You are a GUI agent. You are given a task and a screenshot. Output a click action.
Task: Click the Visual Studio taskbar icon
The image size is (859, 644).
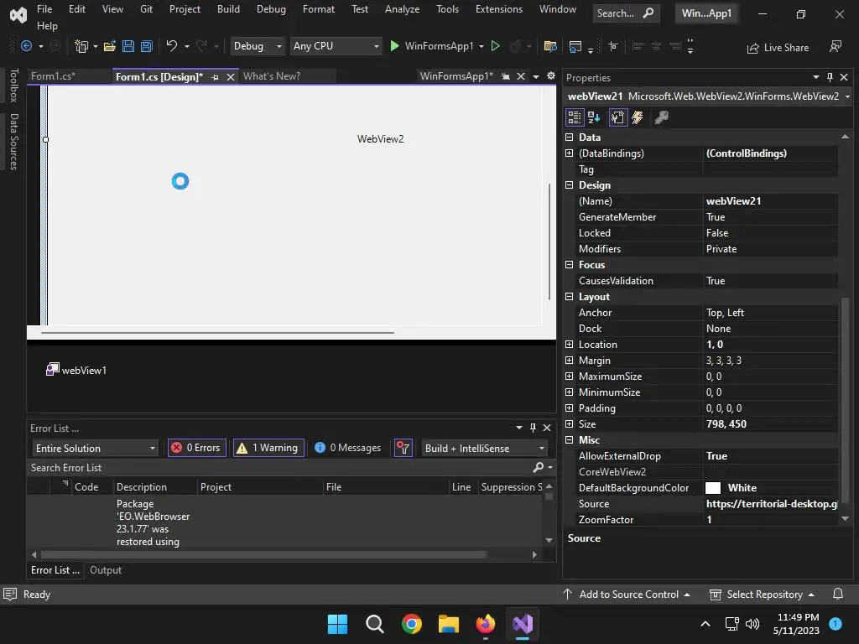[523, 624]
